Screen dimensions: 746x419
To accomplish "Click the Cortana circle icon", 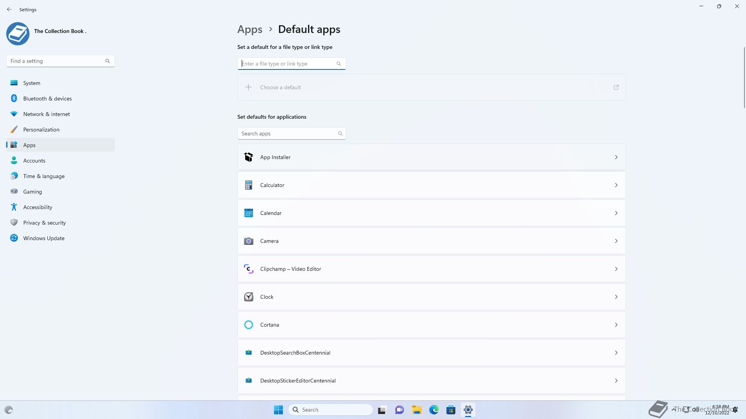I will point(249,325).
